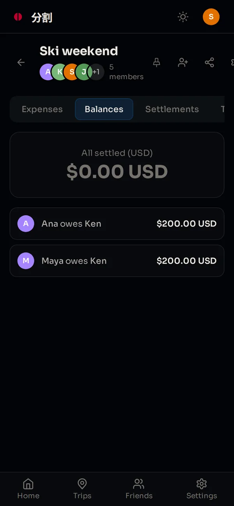
Task: Open Trips in bottom navigation
Action: click(x=82, y=489)
